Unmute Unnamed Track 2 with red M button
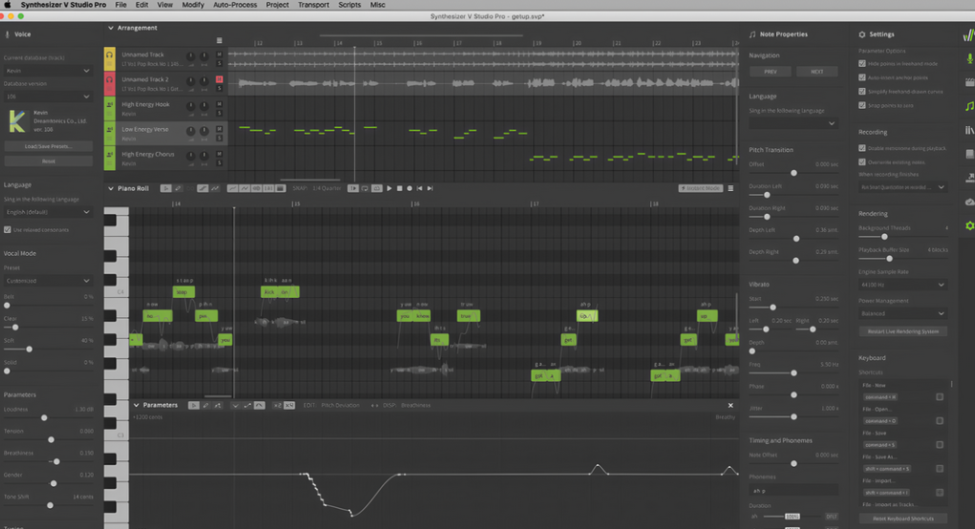Viewport: 975px width, 529px height. coord(219,79)
